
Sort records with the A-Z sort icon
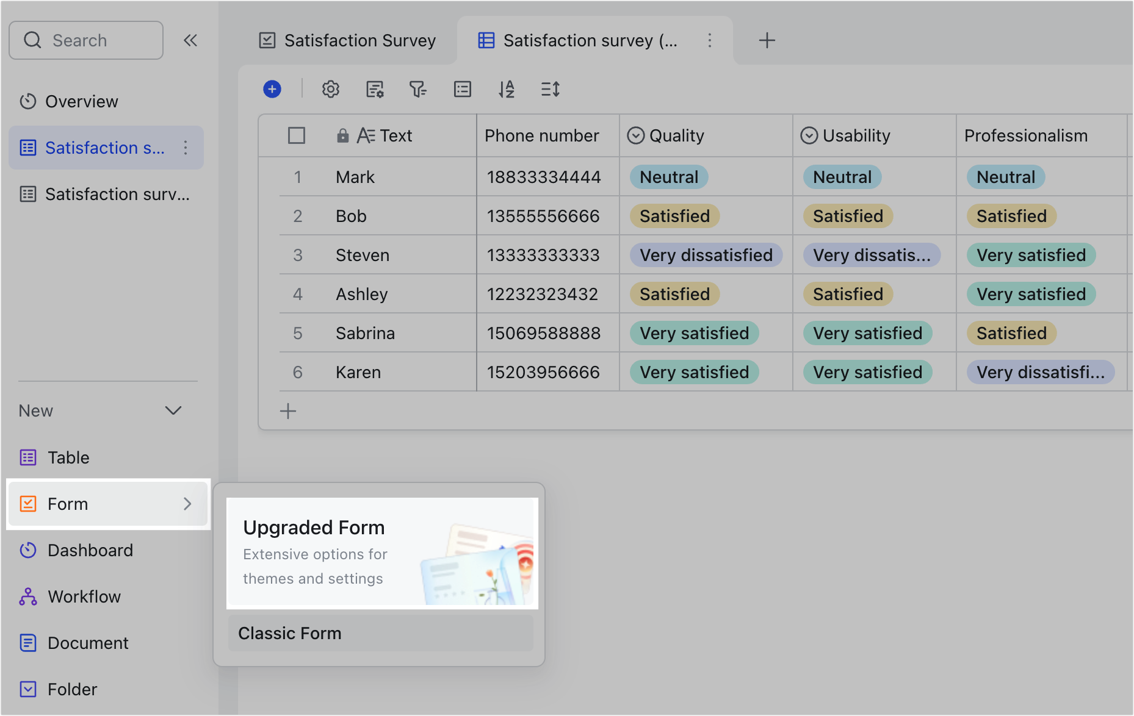pyautogui.click(x=506, y=89)
